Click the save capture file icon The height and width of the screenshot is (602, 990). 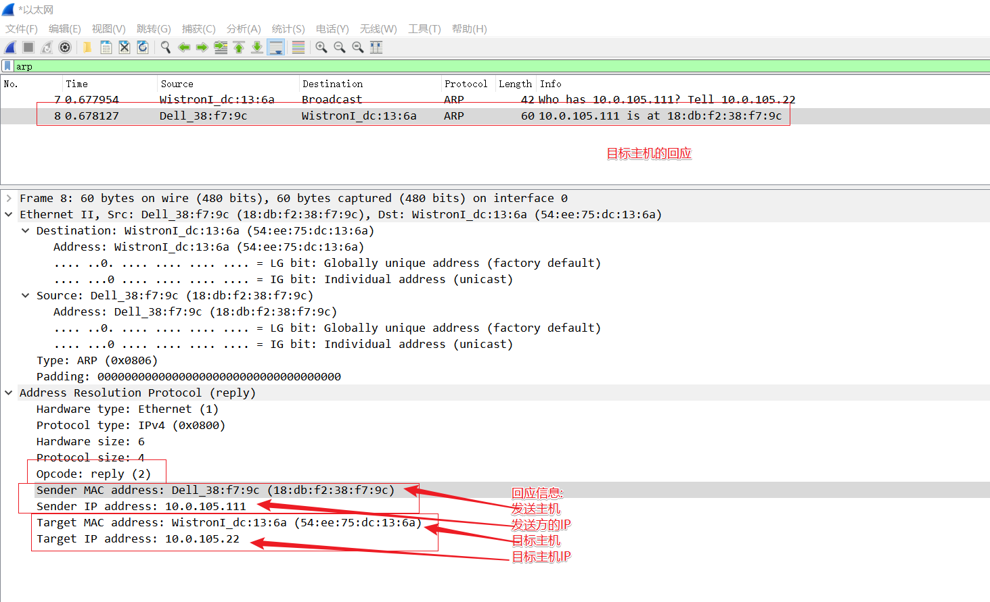click(106, 47)
